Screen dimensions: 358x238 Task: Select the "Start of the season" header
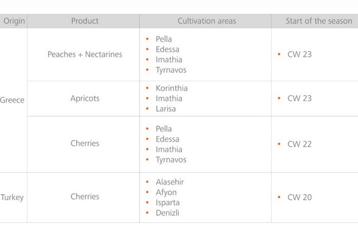click(x=319, y=21)
